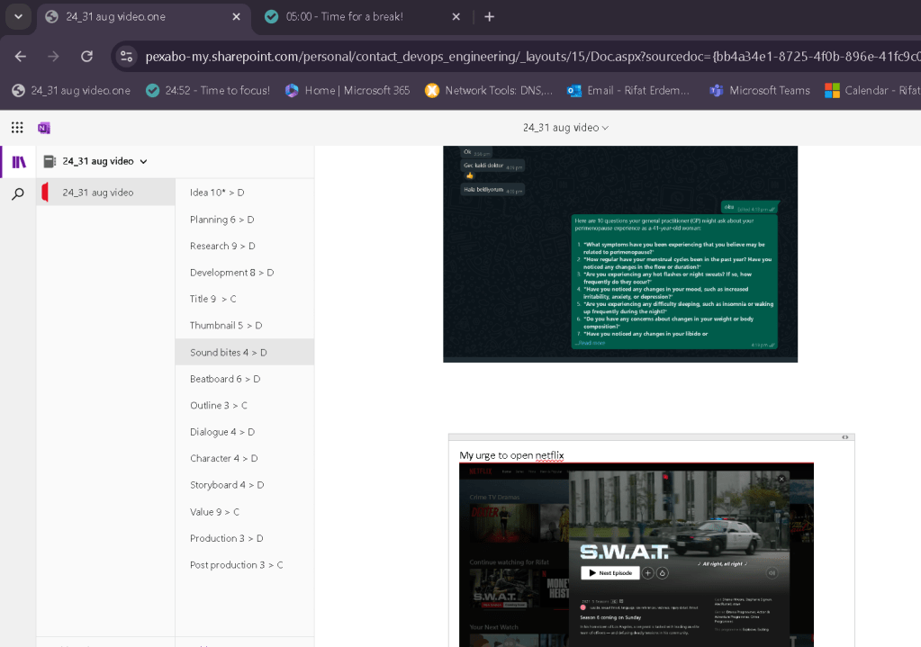Open a new browser tab
The height and width of the screenshot is (647, 921).
[489, 16]
